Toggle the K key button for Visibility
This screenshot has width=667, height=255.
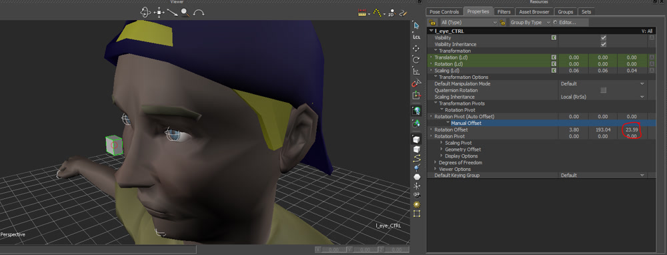tap(554, 38)
